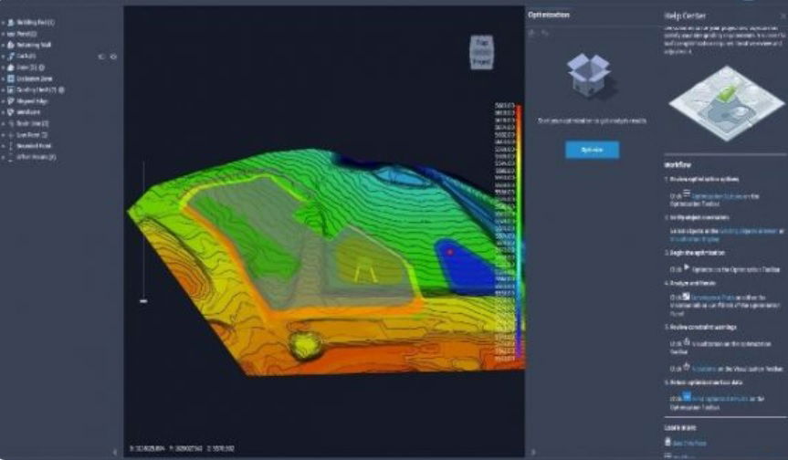The width and height of the screenshot is (788, 460).
Task: Click first toolbar icon under Optimization header
Action: [533, 33]
